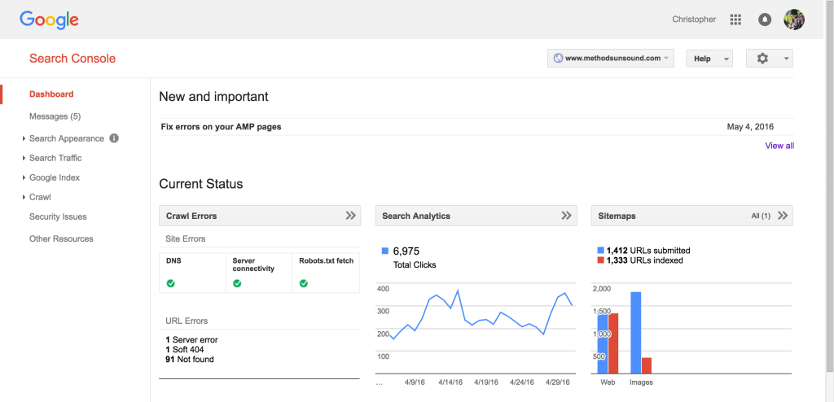Click the notifications bell icon
Image resolution: width=834 pixels, height=402 pixels.
(764, 20)
